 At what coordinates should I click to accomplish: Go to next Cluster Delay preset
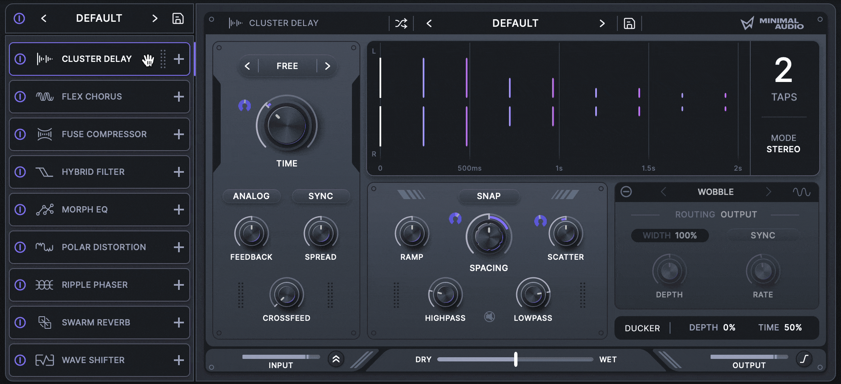tap(602, 23)
